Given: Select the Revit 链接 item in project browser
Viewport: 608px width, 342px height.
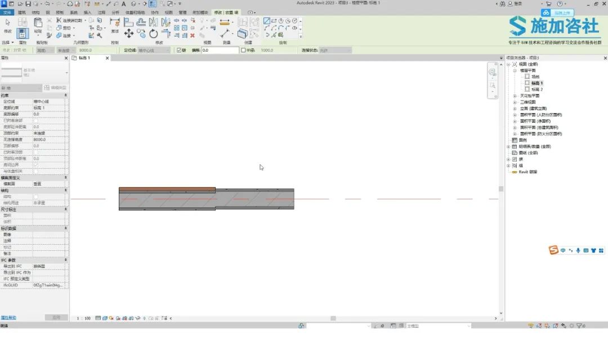Looking at the screenshot, I should point(527,172).
